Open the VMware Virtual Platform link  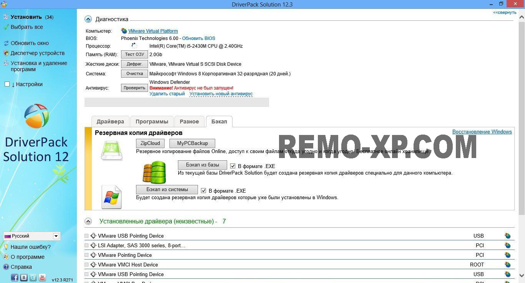(153, 31)
